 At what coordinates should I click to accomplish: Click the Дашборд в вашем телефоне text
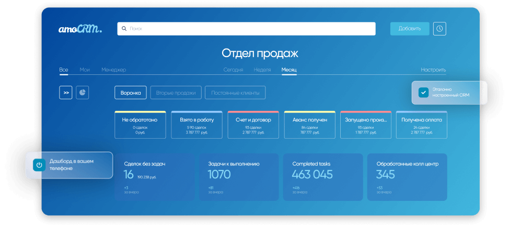[71, 165]
